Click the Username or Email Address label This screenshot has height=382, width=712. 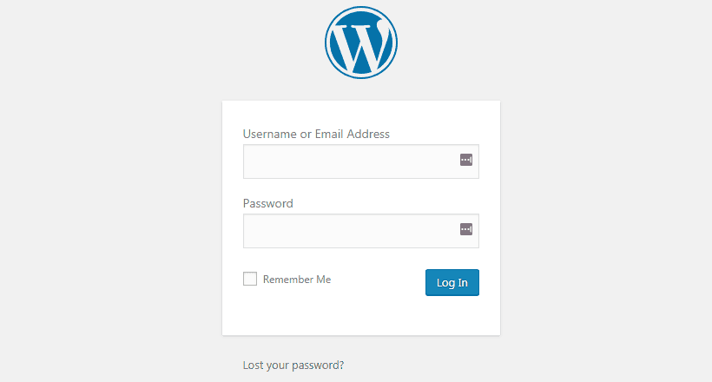point(316,134)
